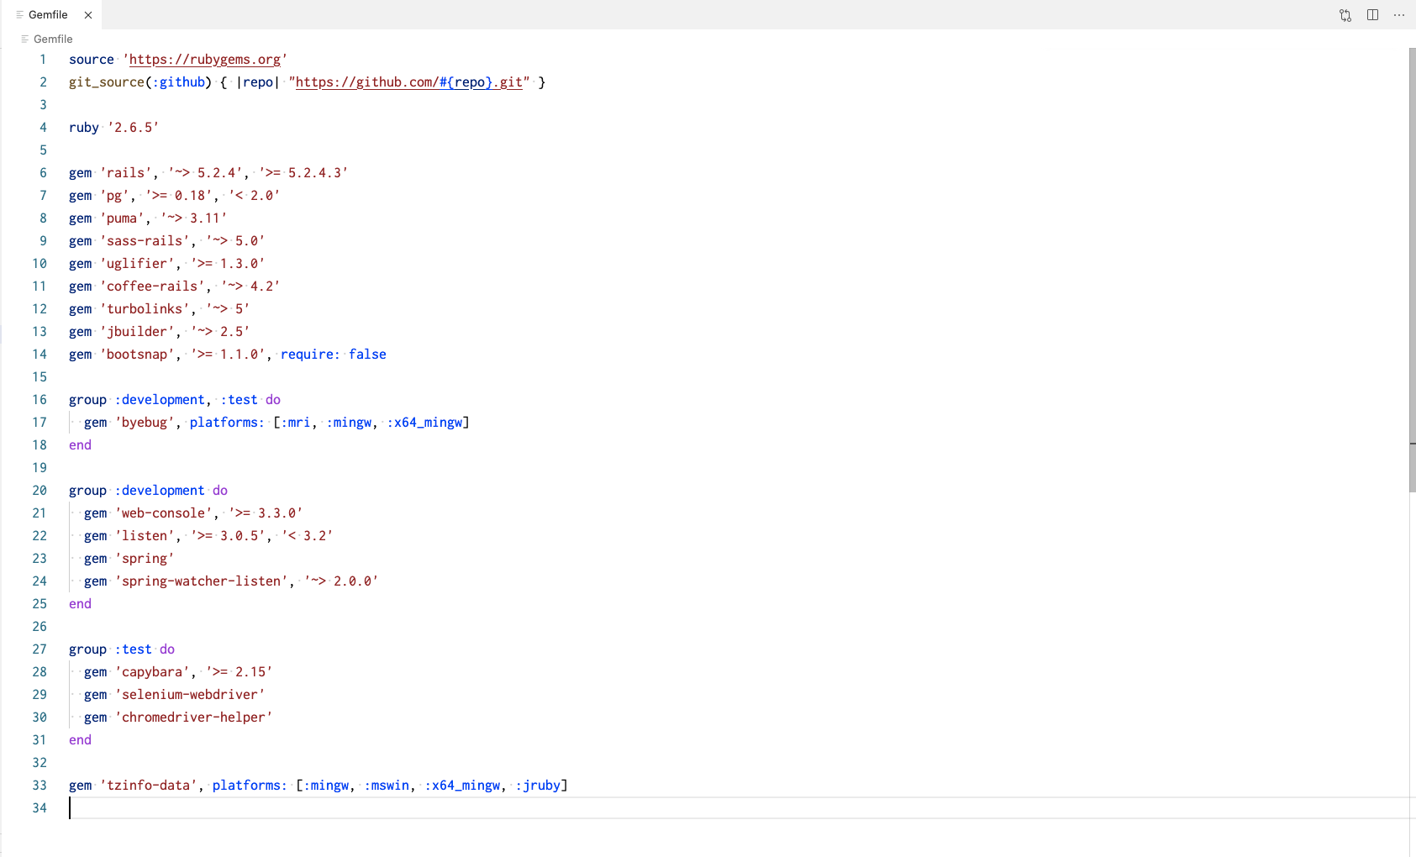Screen dimensions: 1416x857
Task: Click the 'uglifier' gem name
Action: point(138,264)
